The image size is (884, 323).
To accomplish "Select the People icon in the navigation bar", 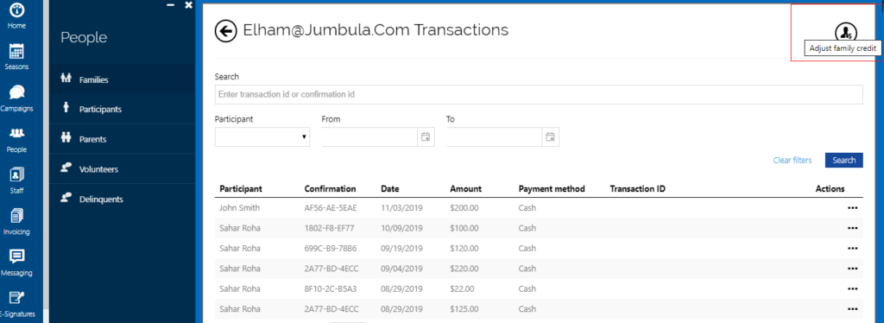I will [x=16, y=133].
